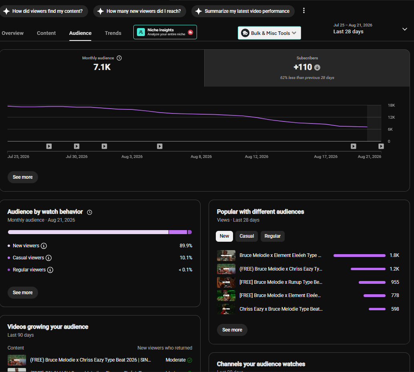This screenshot has width=414, height=372.
Task: Click See more under audience chart
Action: point(23,177)
